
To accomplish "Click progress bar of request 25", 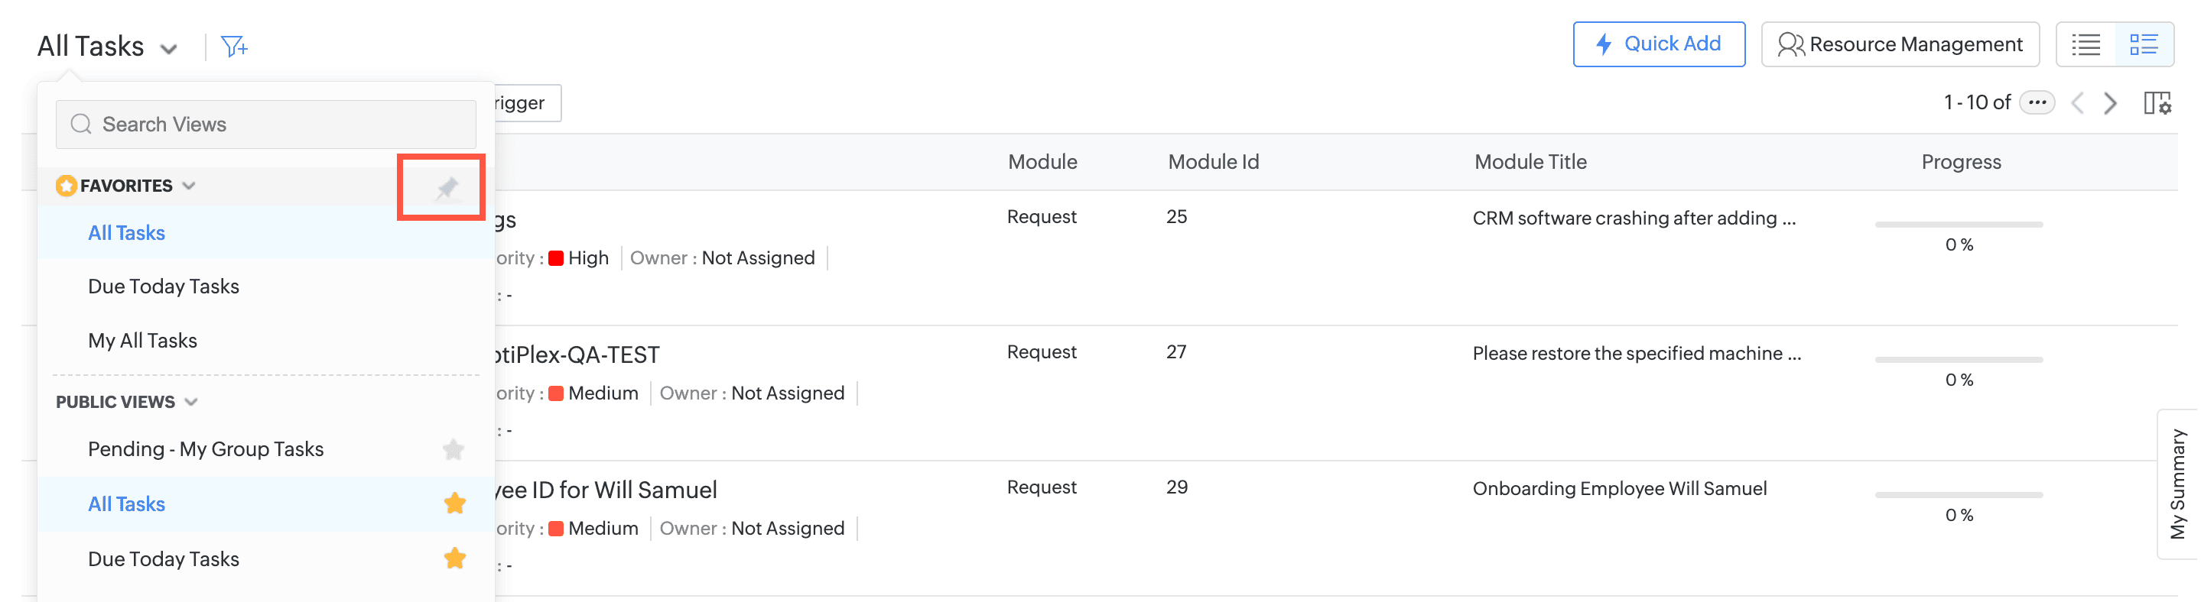I will [x=1958, y=225].
